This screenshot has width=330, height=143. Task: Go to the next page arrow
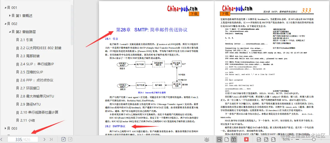pyautogui.click(x=44, y=139)
